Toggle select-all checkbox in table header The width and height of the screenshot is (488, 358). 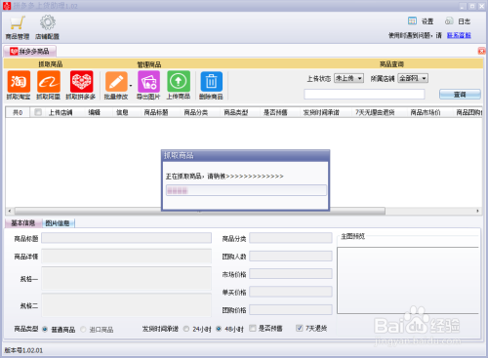click(x=38, y=112)
